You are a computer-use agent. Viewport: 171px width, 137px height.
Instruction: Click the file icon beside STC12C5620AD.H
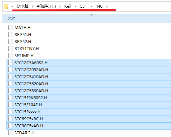10,84
